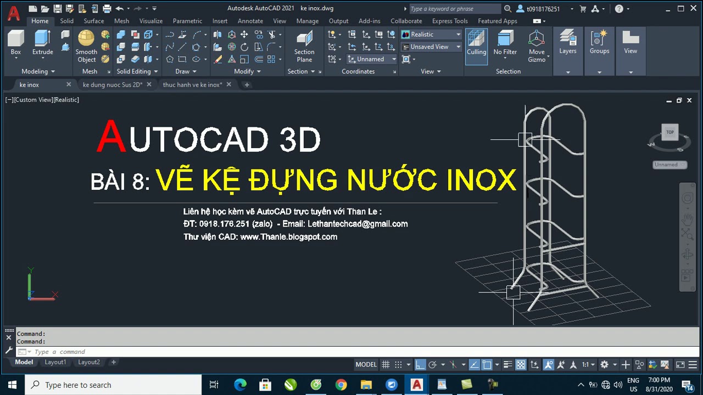Switch to the Solid ribbon tab

[66, 21]
